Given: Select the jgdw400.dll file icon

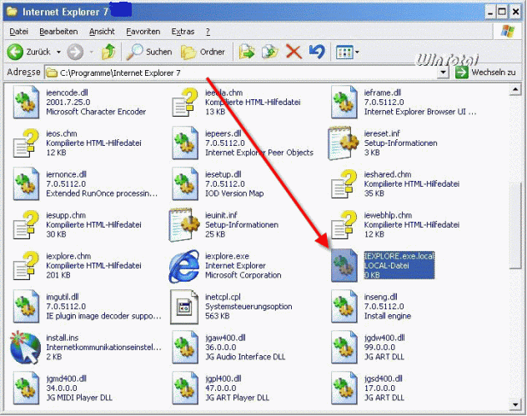Looking at the screenshot, I should click(344, 348).
